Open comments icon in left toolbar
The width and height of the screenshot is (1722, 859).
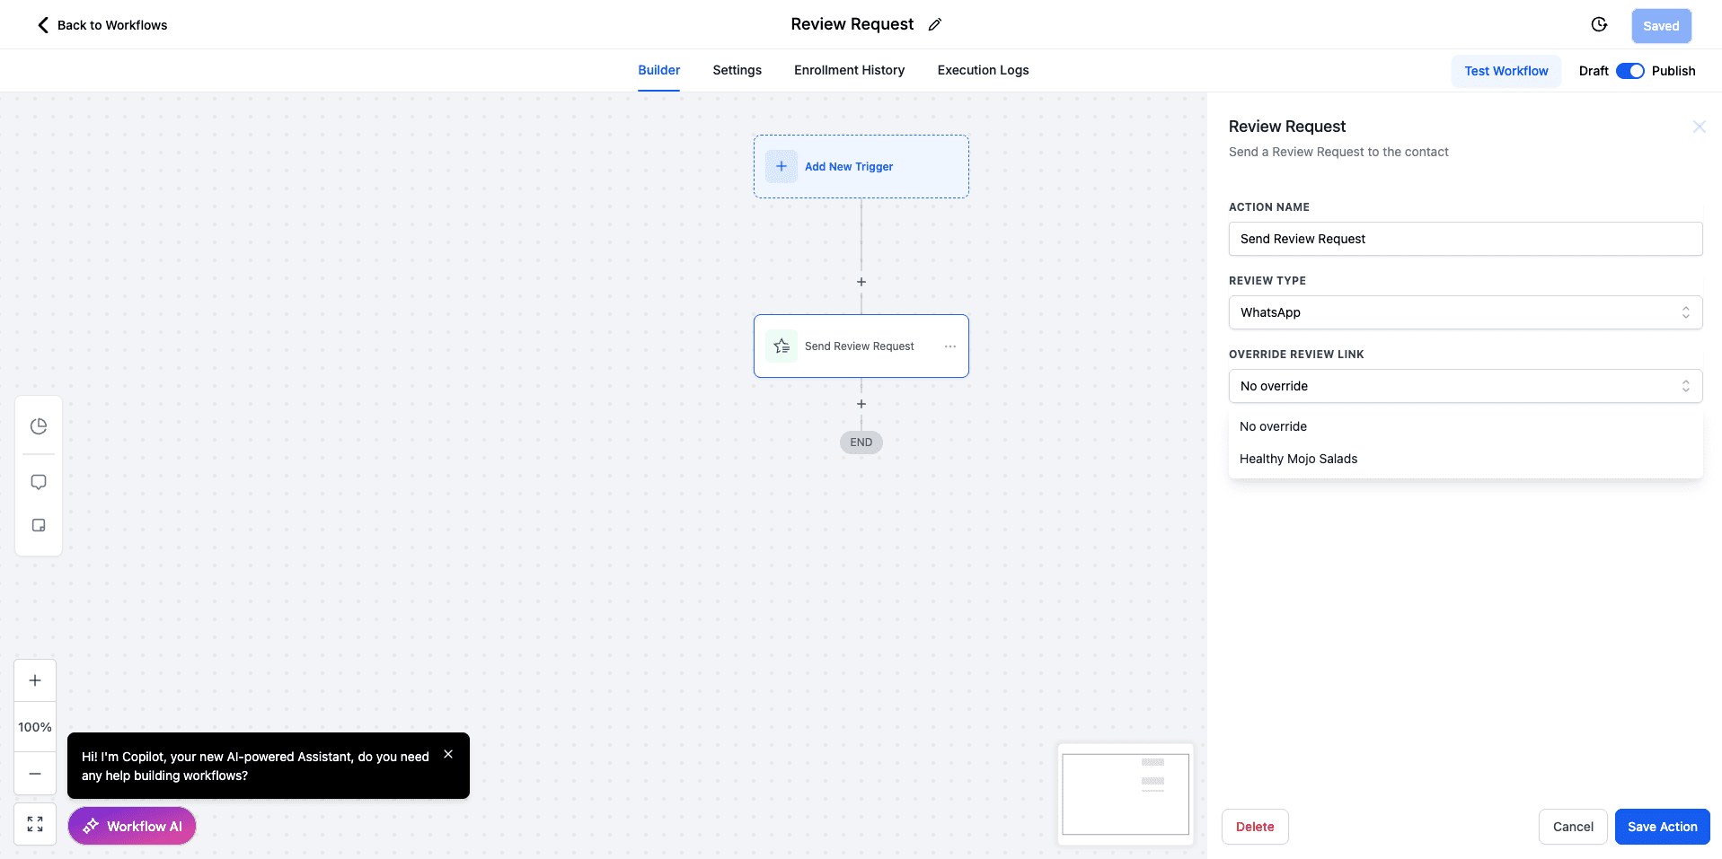(39, 482)
